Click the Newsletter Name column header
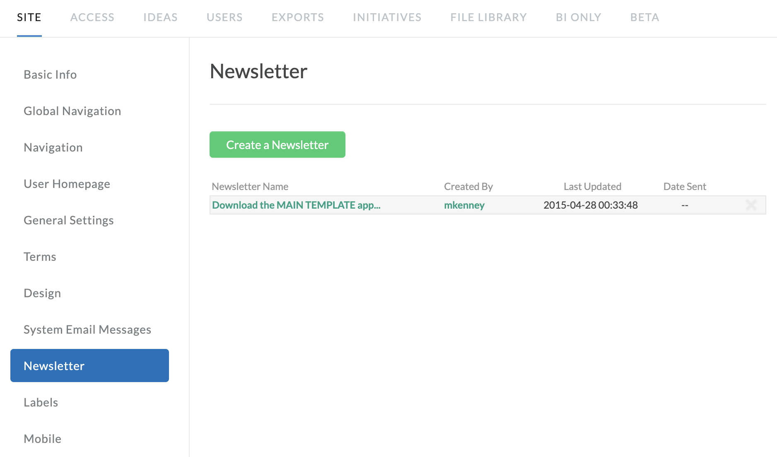 (250, 187)
